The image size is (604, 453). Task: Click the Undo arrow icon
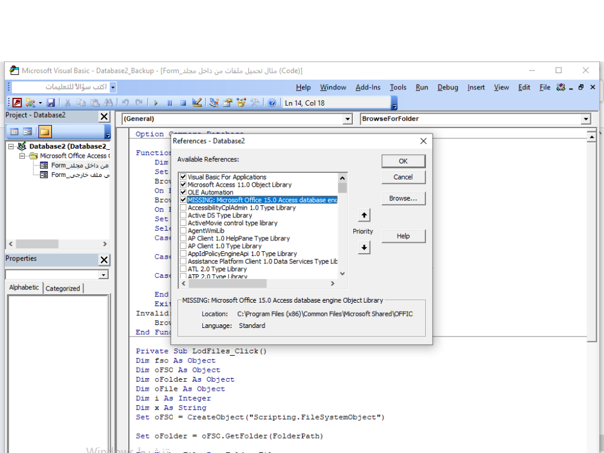tap(125, 103)
